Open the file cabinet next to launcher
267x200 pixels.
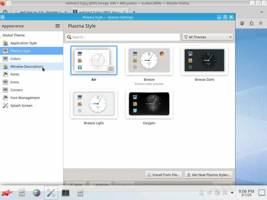coord(22,193)
